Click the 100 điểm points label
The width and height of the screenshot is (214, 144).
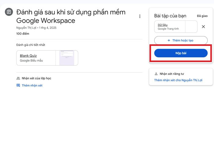point(23,33)
